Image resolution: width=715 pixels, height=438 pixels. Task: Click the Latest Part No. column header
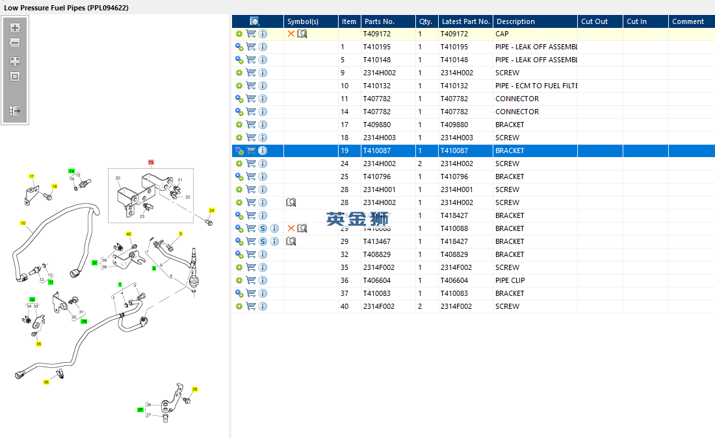(465, 21)
